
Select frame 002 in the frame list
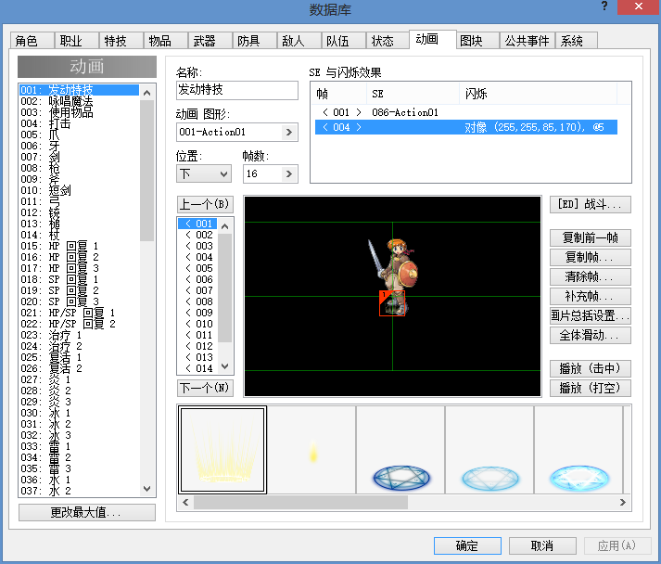197,235
